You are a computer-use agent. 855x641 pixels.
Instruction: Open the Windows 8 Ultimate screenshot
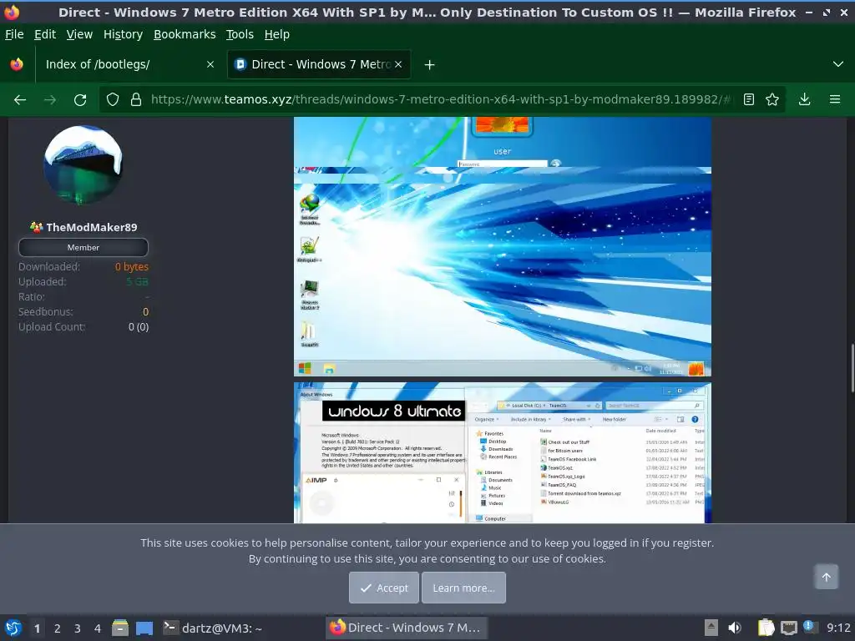[502, 453]
